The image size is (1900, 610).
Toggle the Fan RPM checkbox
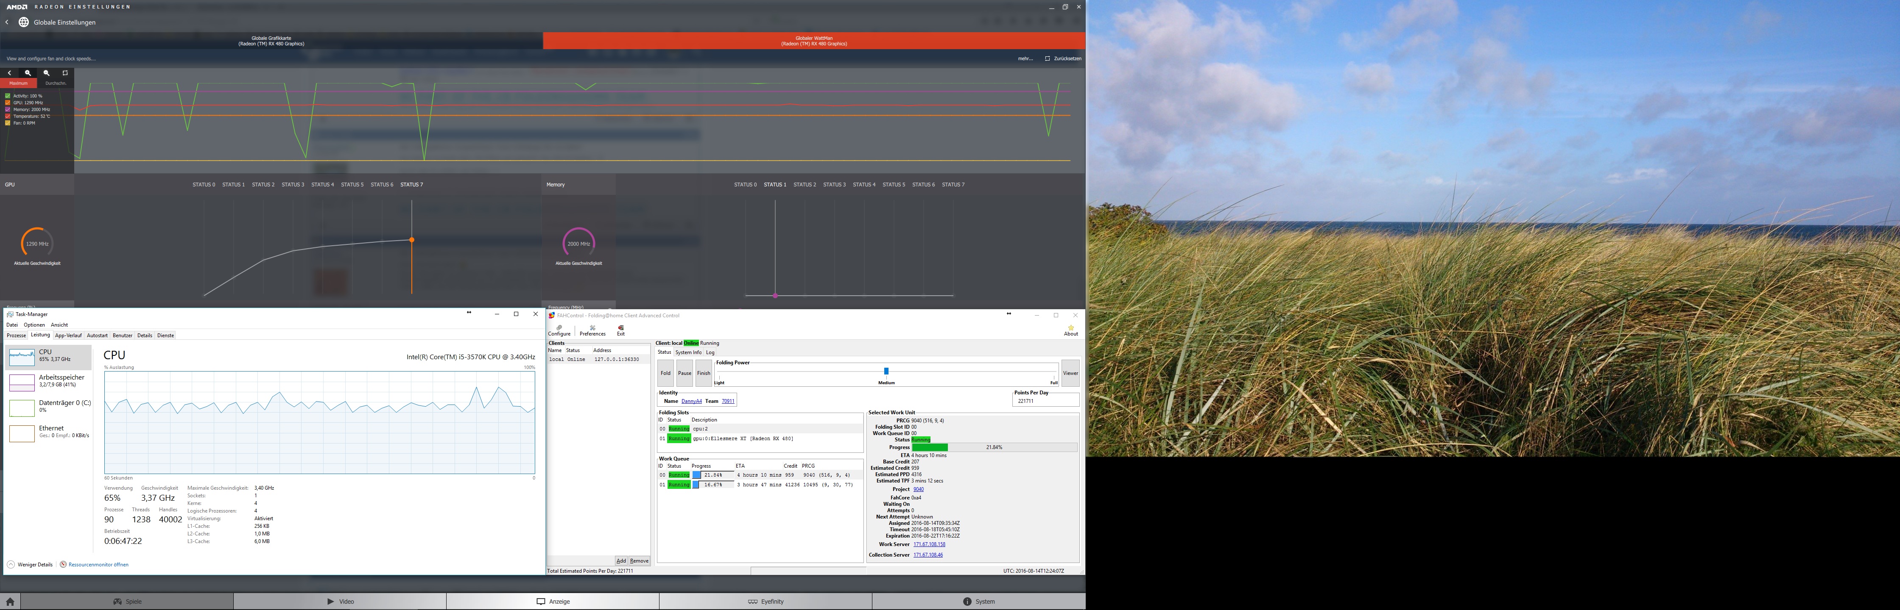point(8,123)
